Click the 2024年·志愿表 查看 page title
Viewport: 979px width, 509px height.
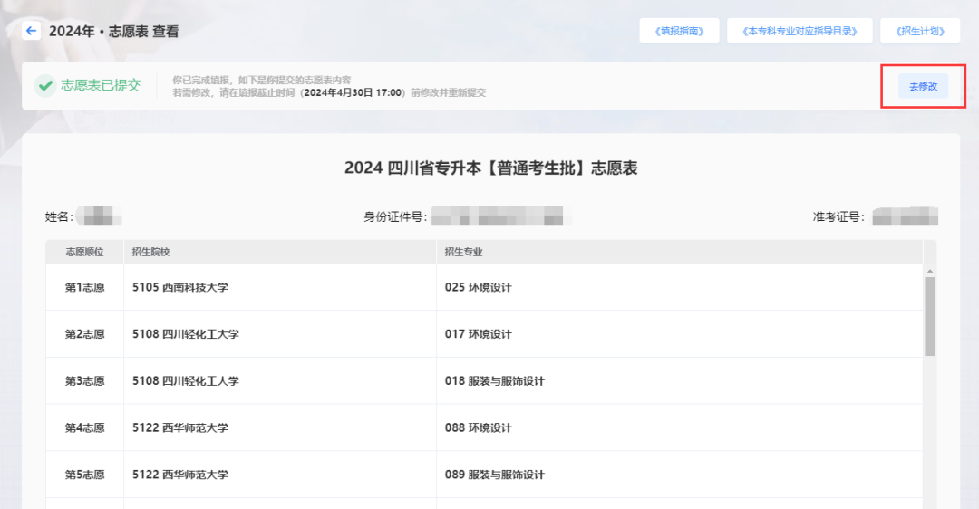(x=113, y=31)
